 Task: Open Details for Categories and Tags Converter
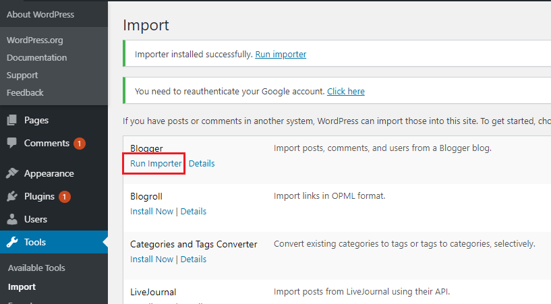coord(194,259)
